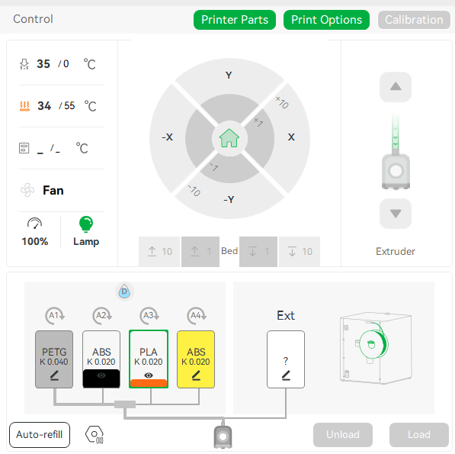Edit the PETG filament in slot A1
The height and width of the screenshot is (454, 455).
pos(54,375)
